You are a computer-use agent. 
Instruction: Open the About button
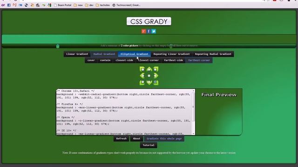[x=136, y=139]
